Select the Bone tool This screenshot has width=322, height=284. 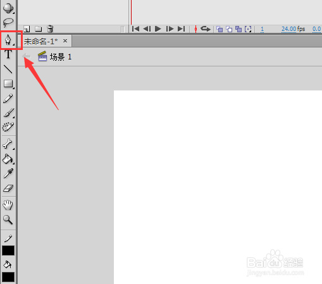point(8,144)
